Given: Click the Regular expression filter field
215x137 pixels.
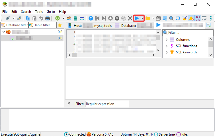Looking at the screenshot, I should coord(107,104).
